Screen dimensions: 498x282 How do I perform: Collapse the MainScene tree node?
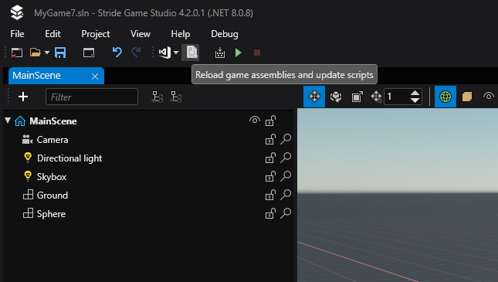pos(8,121)
